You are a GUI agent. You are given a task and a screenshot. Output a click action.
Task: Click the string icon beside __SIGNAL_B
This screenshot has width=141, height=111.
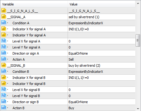4,66
